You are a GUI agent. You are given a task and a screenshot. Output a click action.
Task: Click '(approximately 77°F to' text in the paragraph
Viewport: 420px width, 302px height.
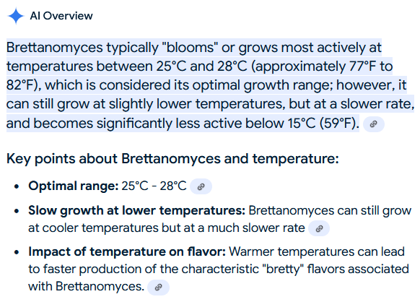[x=322, y=66]
